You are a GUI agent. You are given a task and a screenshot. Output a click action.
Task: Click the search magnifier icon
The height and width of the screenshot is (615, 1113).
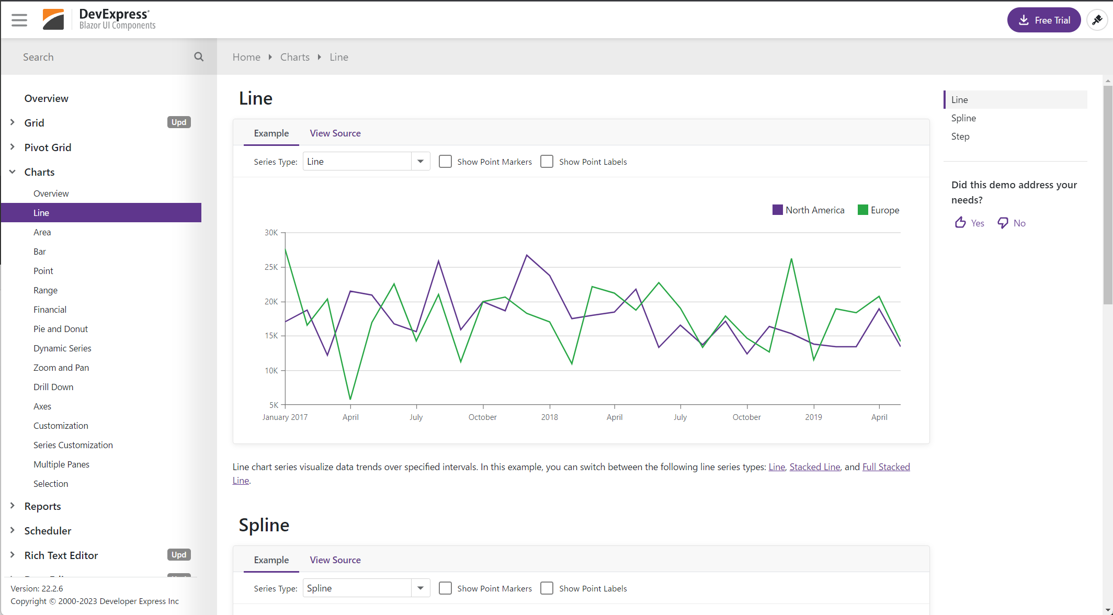pyautogui.click(x=199, y=56)
